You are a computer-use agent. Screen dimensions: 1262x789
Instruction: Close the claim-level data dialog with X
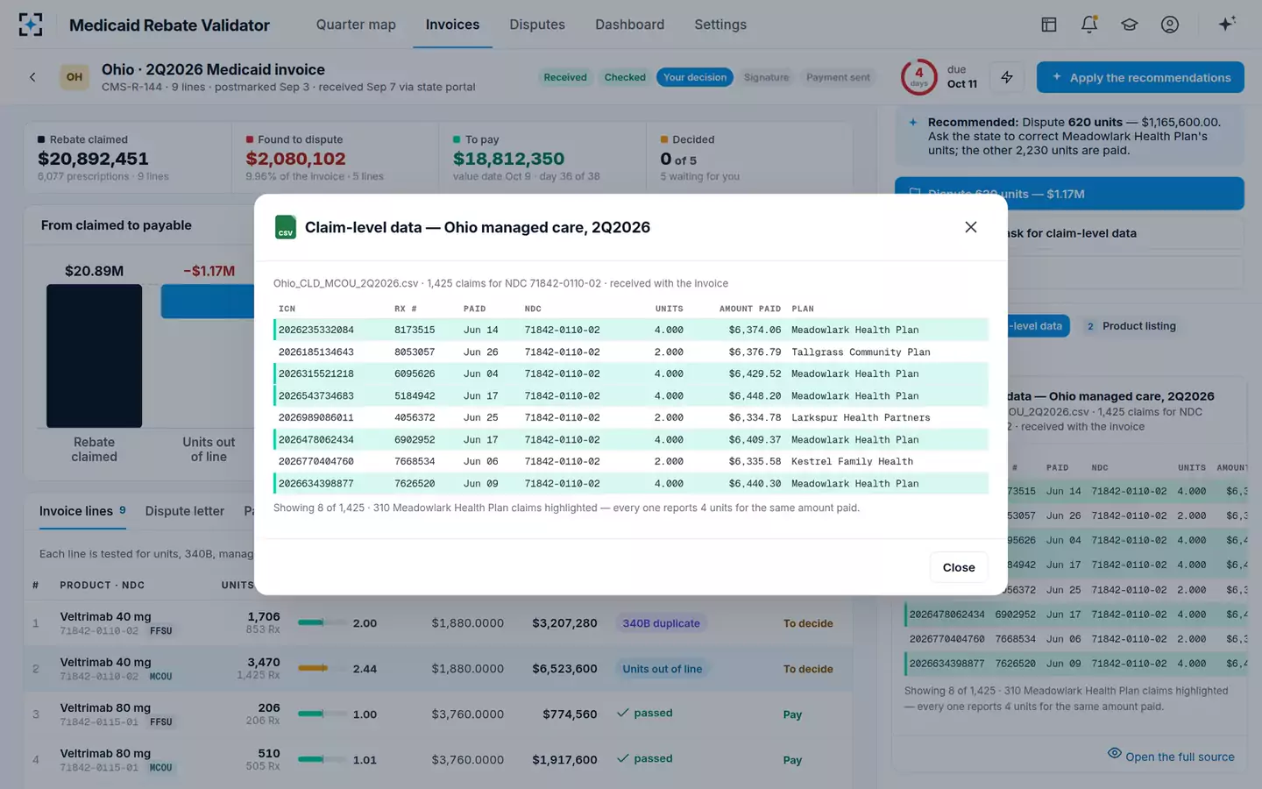(970, 227)
